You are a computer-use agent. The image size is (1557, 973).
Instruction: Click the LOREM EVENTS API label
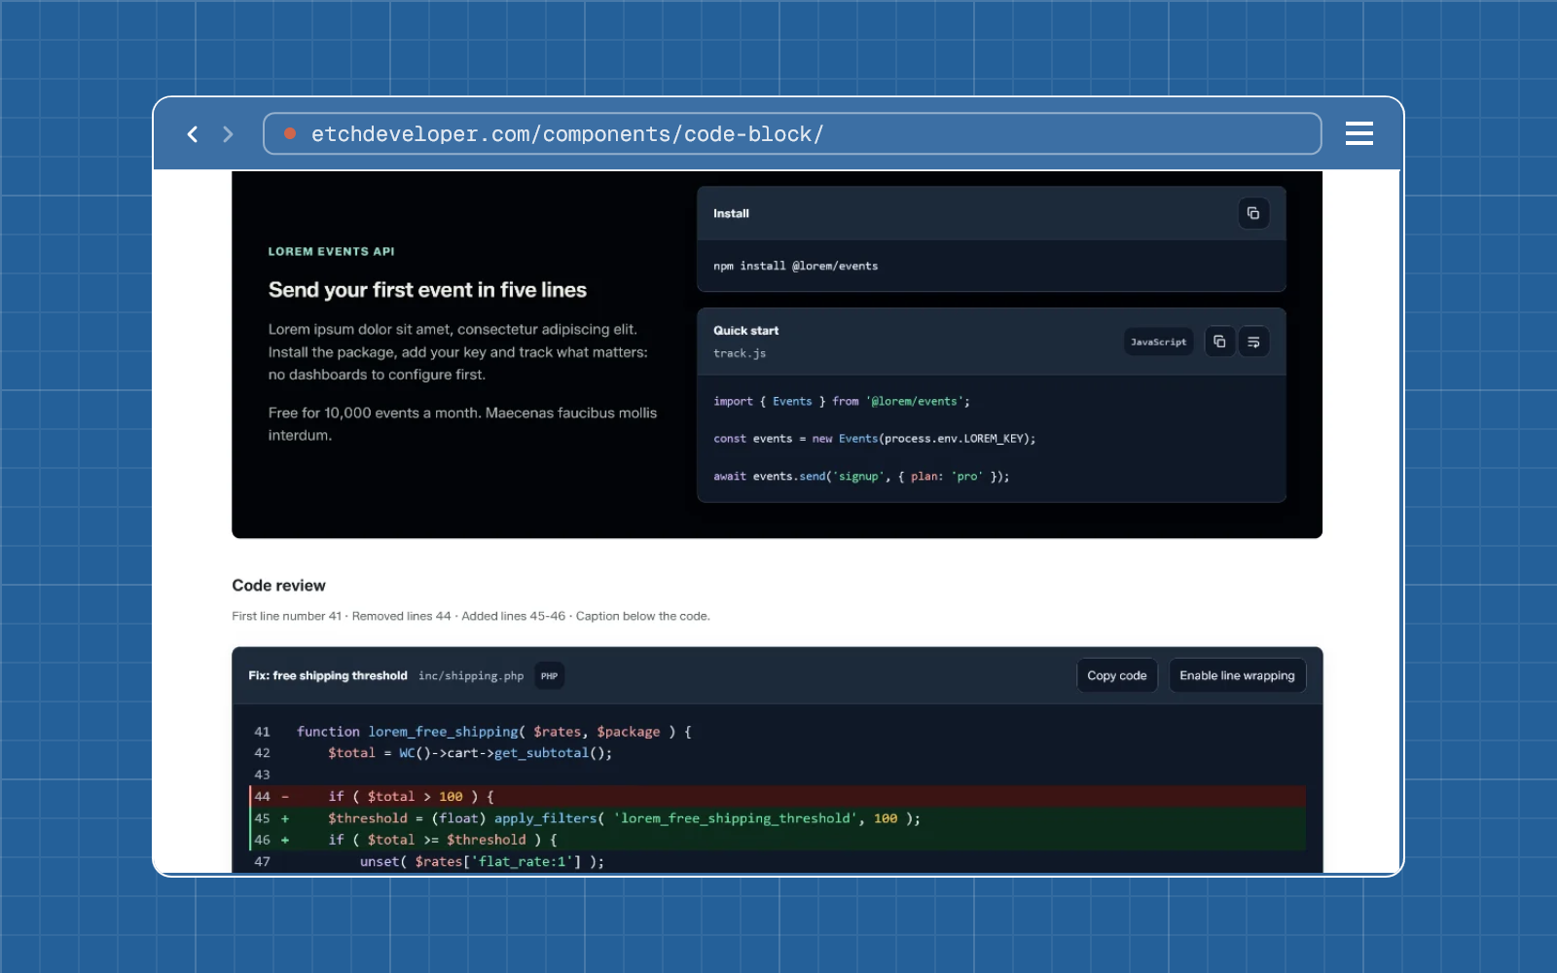pos(332,251)
